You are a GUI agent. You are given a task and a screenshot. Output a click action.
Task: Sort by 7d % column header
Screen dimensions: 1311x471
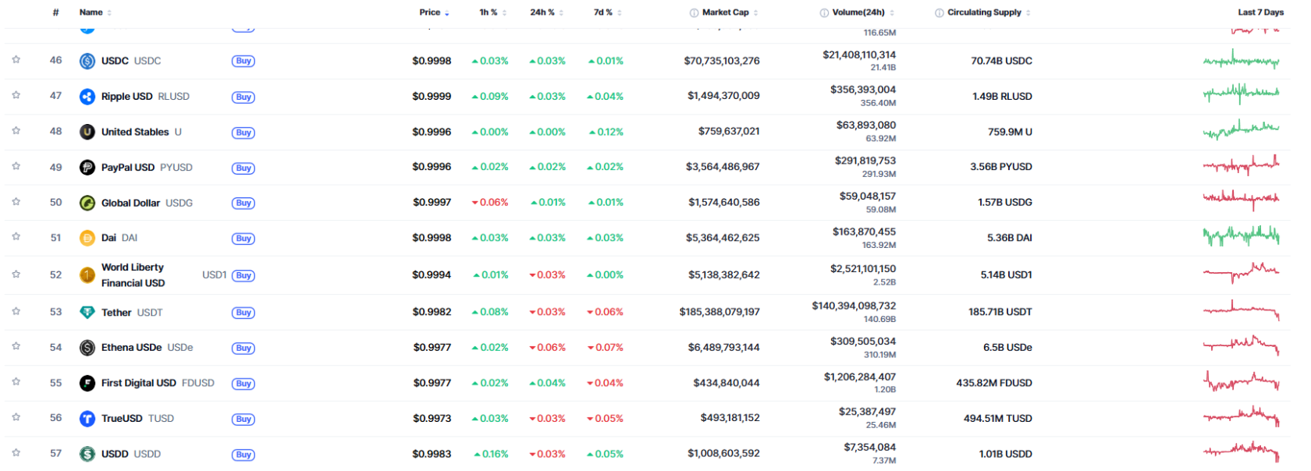pos(603,12)
